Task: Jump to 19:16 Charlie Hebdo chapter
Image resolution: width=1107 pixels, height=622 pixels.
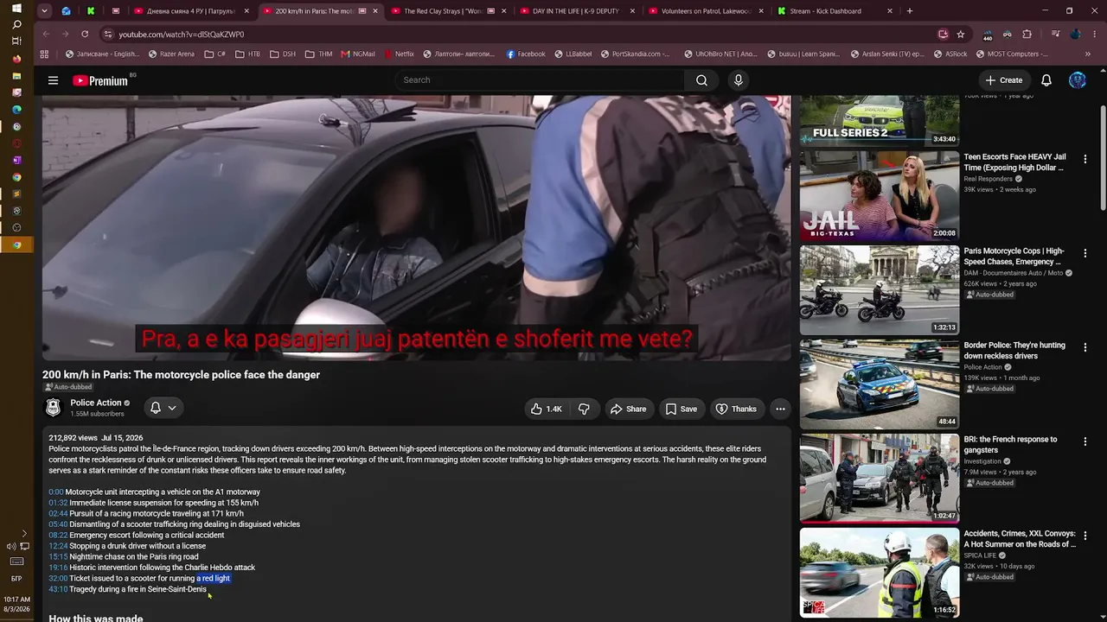Action: pos(58,568)
